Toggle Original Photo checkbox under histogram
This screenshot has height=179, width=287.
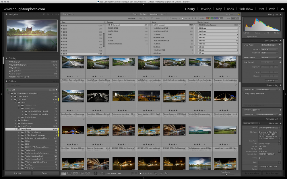(244, 37)
